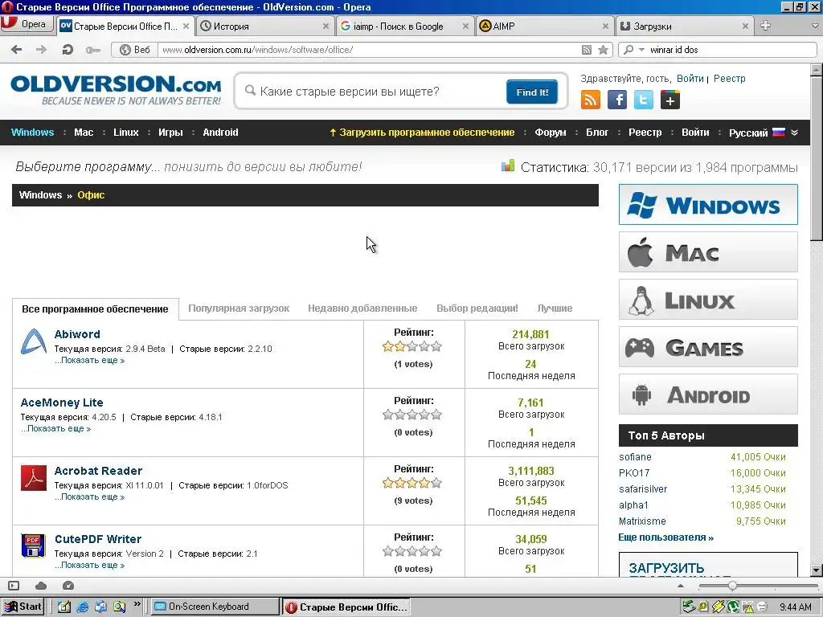
Task: Click the address bar URL field
Action: click(x=367, y=50)
